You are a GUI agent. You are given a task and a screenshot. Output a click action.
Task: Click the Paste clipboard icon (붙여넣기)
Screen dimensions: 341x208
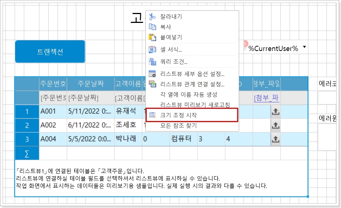pyautogui.click(x=152, y=37)
